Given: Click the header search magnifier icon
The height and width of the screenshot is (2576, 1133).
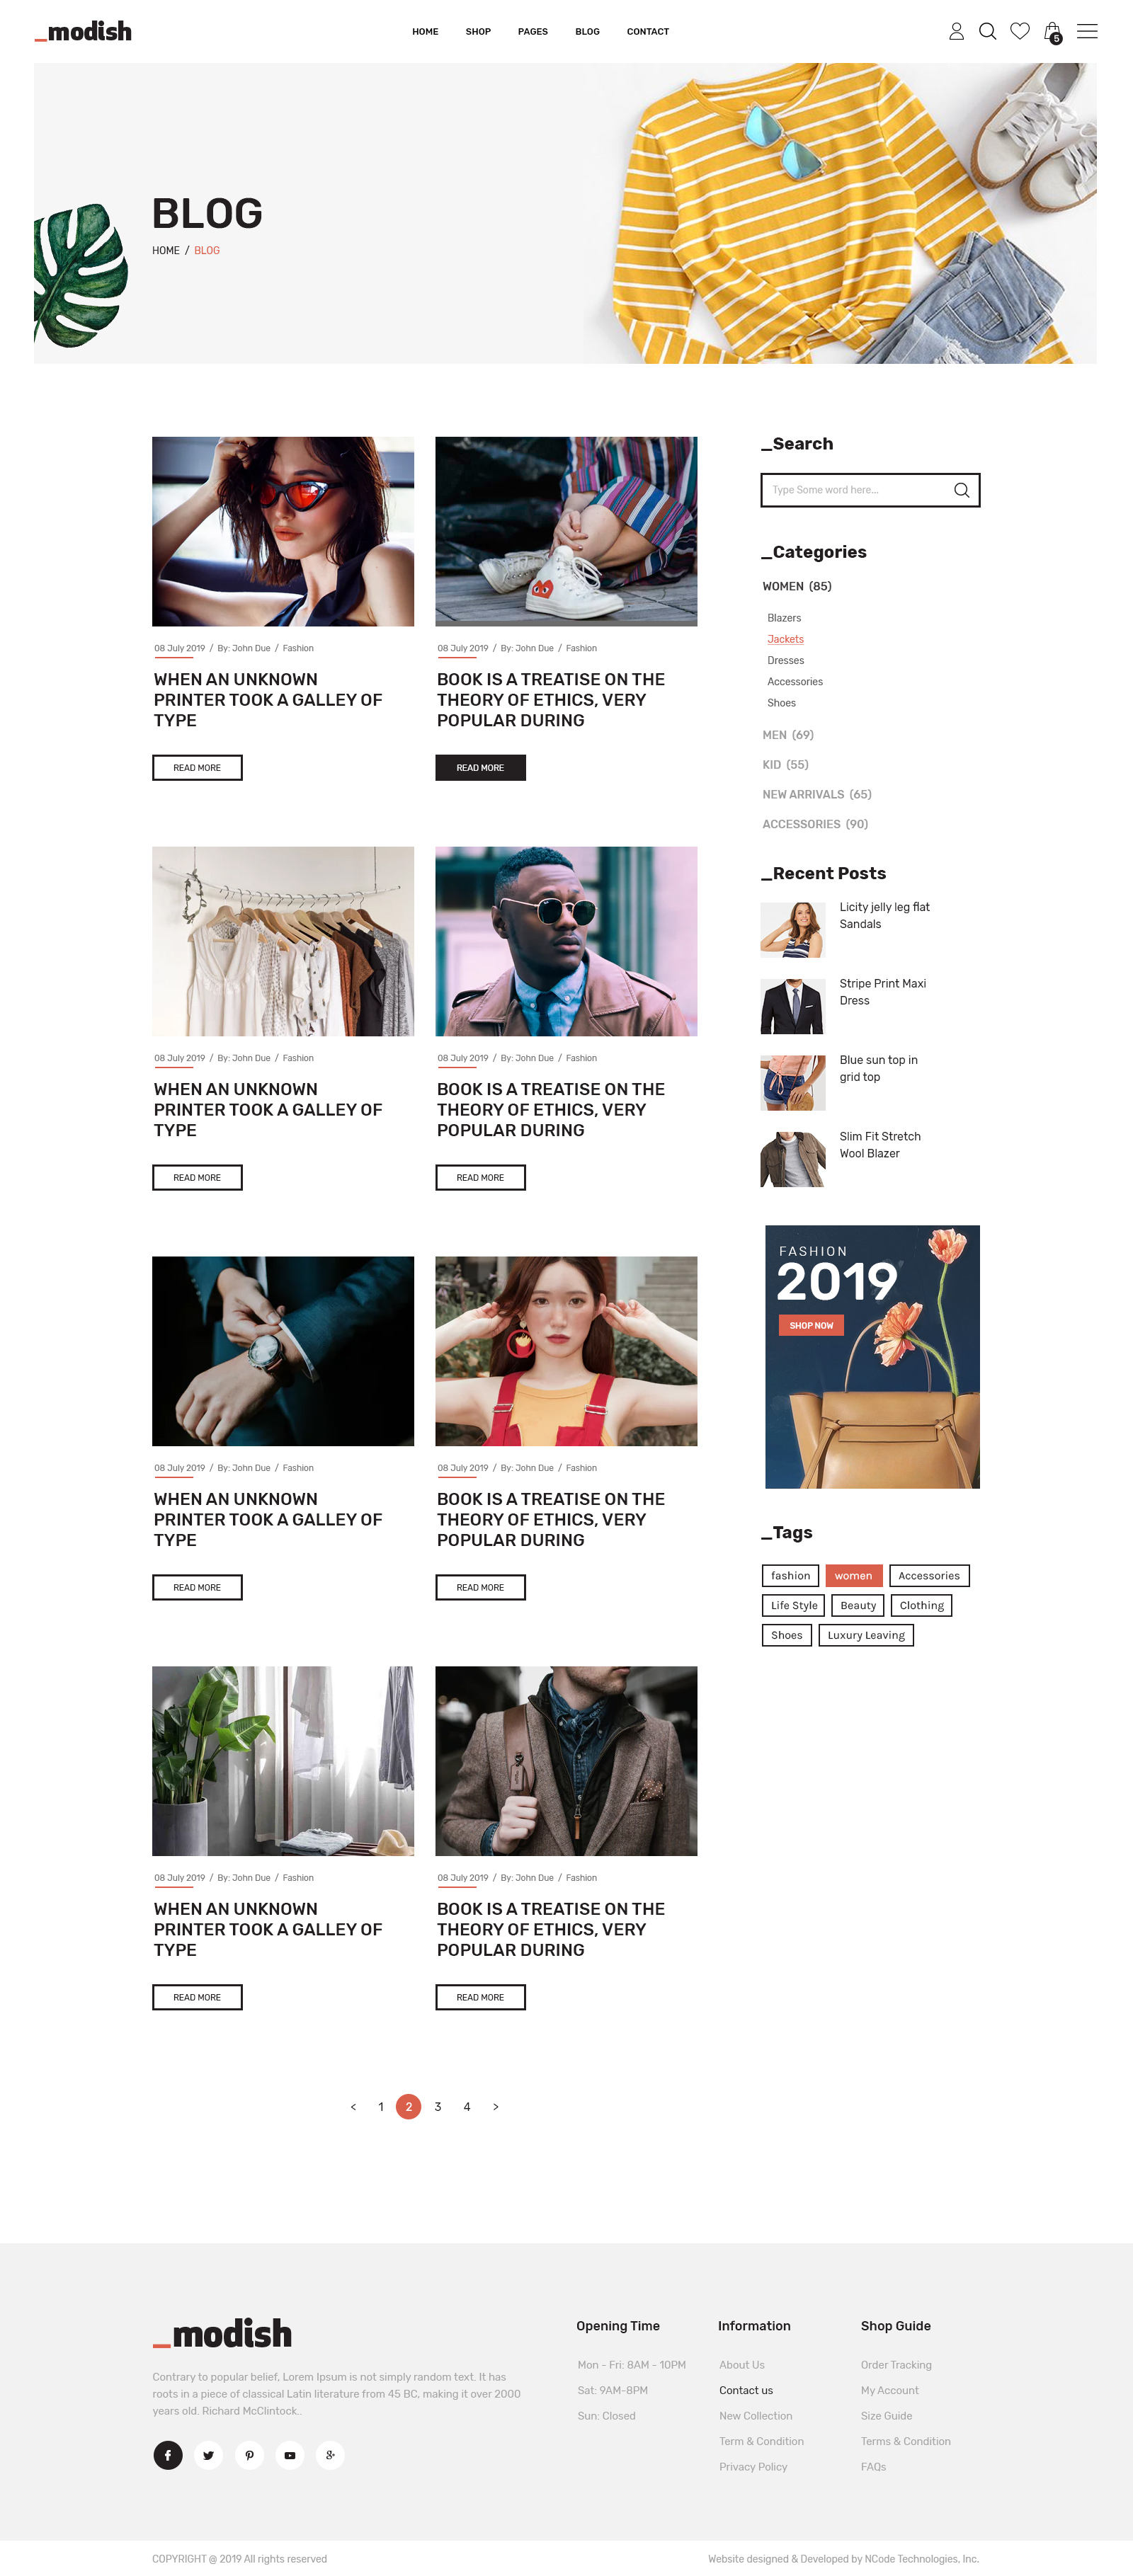Looking at the screenshot, I should tap(987, 32).
